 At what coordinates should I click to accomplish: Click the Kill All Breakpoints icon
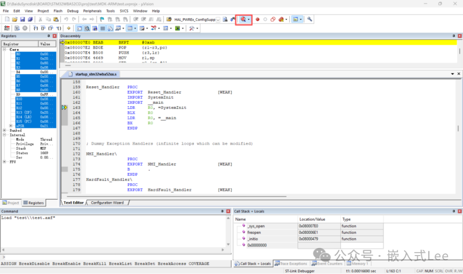tap(280, 19)
